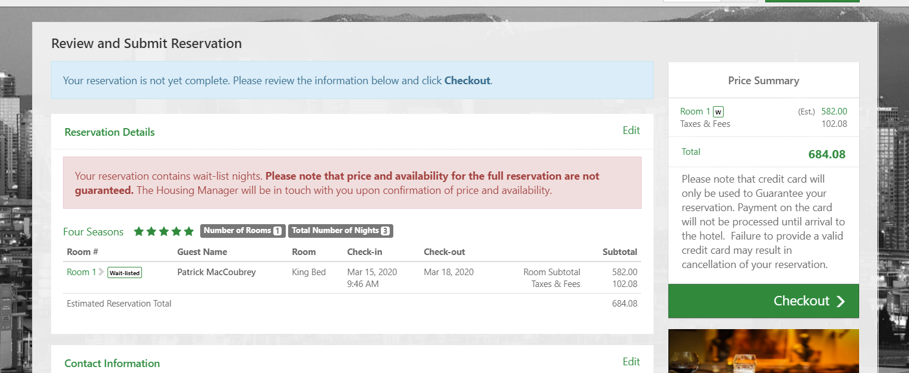Screen dimensions: 909x373
Task: Click the chevron arrow after Room 1
Action: (x=102, y=272)
